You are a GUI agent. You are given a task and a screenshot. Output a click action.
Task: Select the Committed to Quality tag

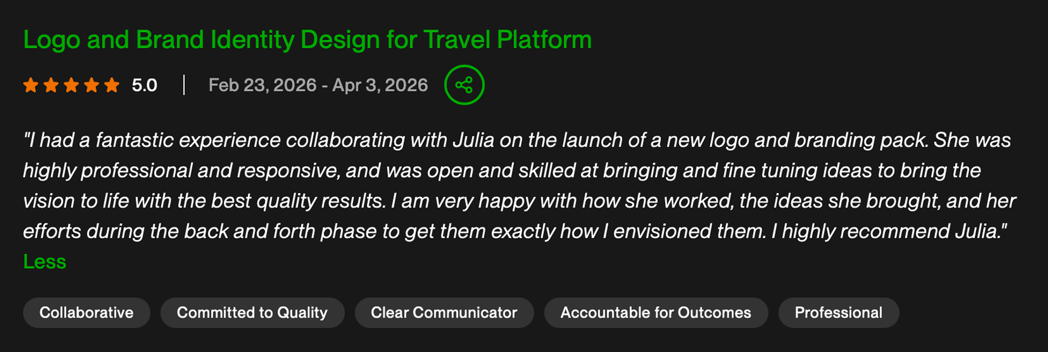click(252, 313)
